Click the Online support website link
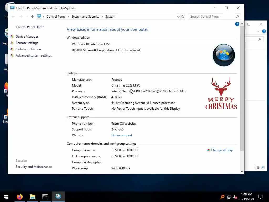Viewport: 269px width, 202px height. pos(122,135)
